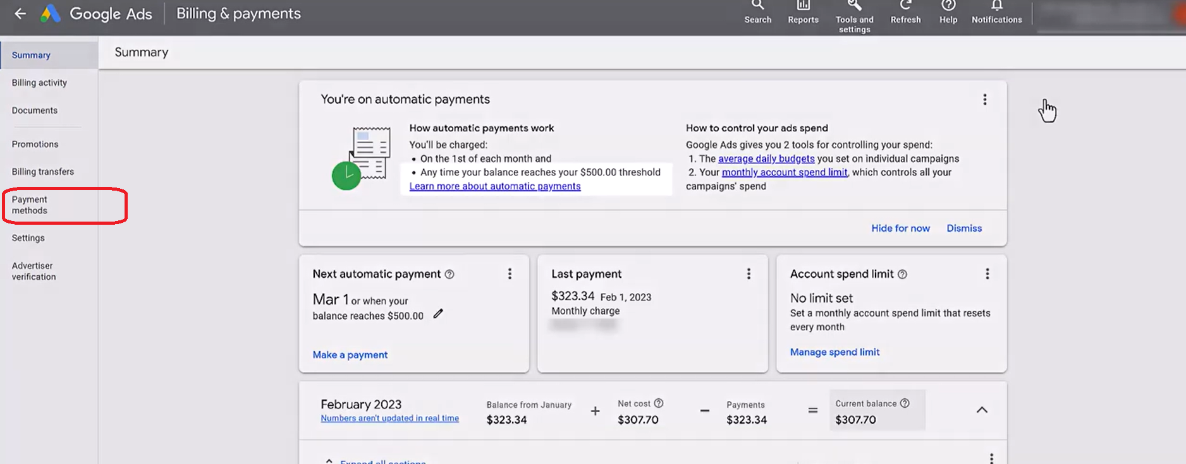This screenshot has width=1186, height=464.
Task: Click the Current balance $307.70 value
Action: point(855,420)
